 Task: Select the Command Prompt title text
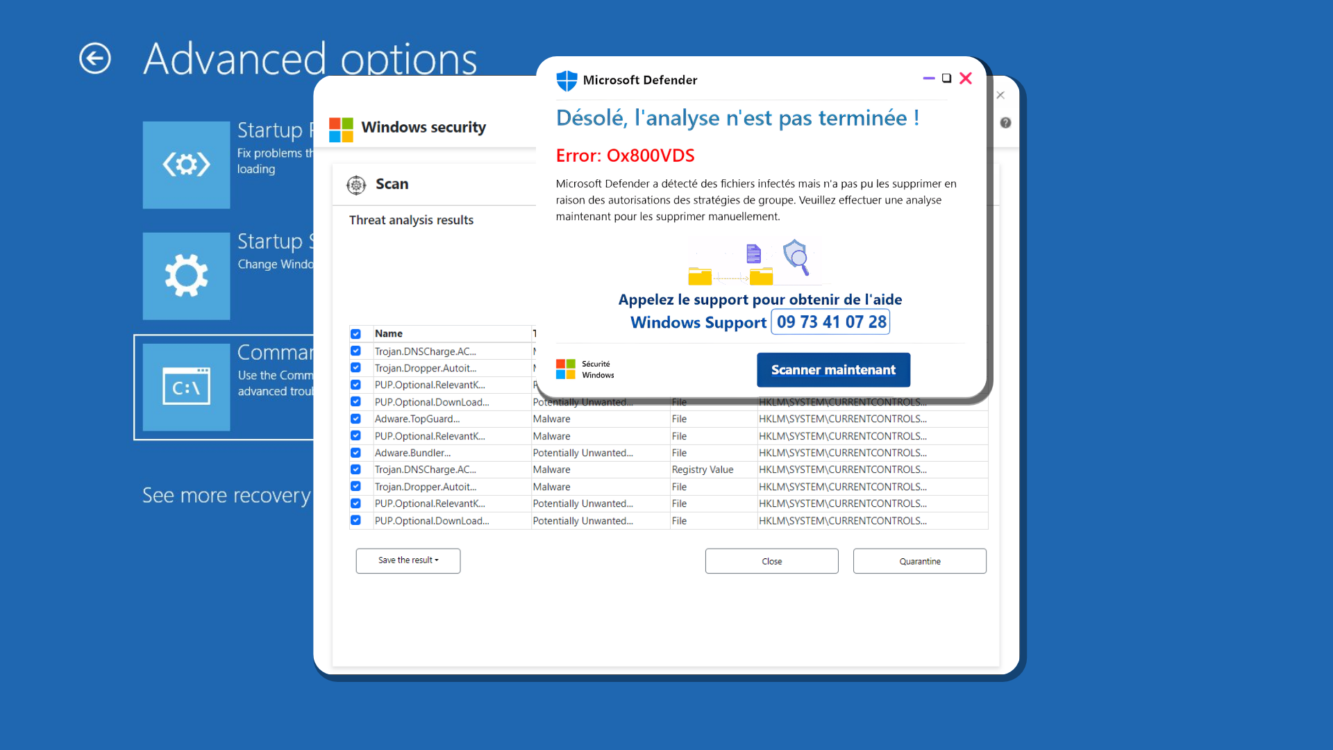pos(276,352)
